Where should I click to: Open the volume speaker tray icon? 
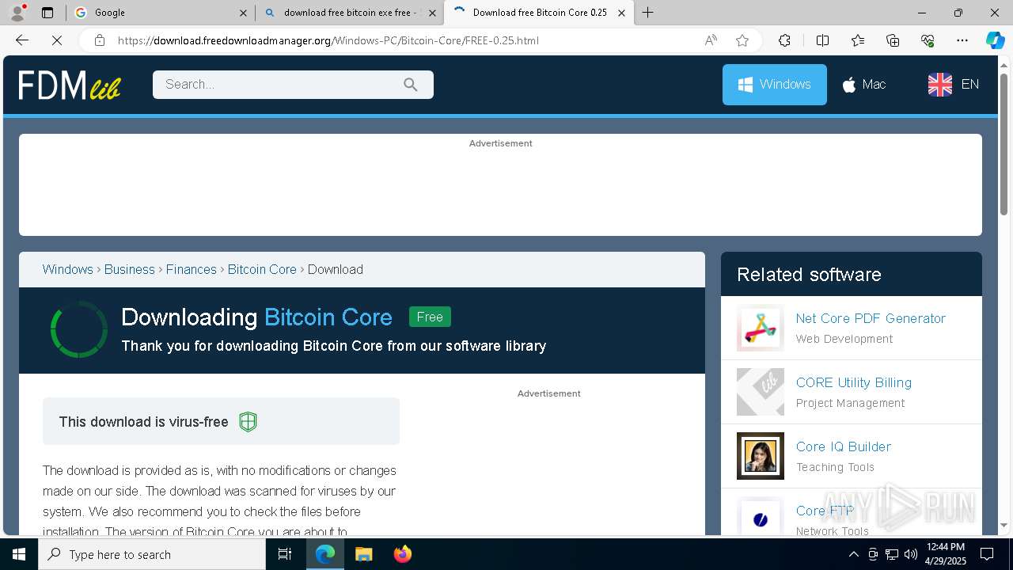[911, 554]
